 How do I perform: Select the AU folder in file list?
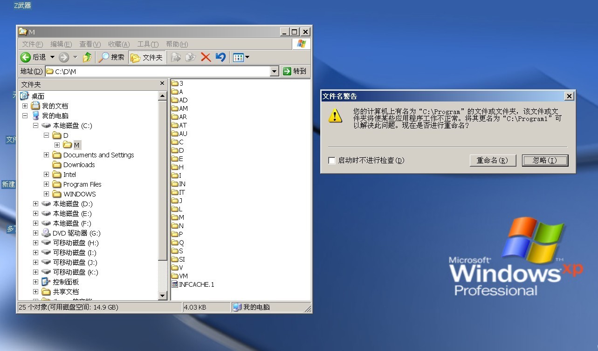pos(179,134)
